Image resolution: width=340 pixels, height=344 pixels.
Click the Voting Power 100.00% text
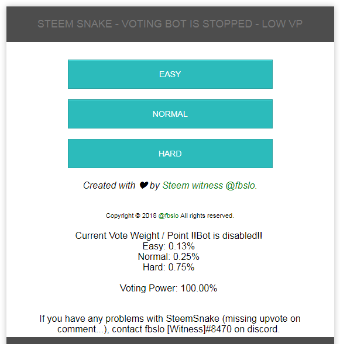pyautogui.click(x=169, y=289)
